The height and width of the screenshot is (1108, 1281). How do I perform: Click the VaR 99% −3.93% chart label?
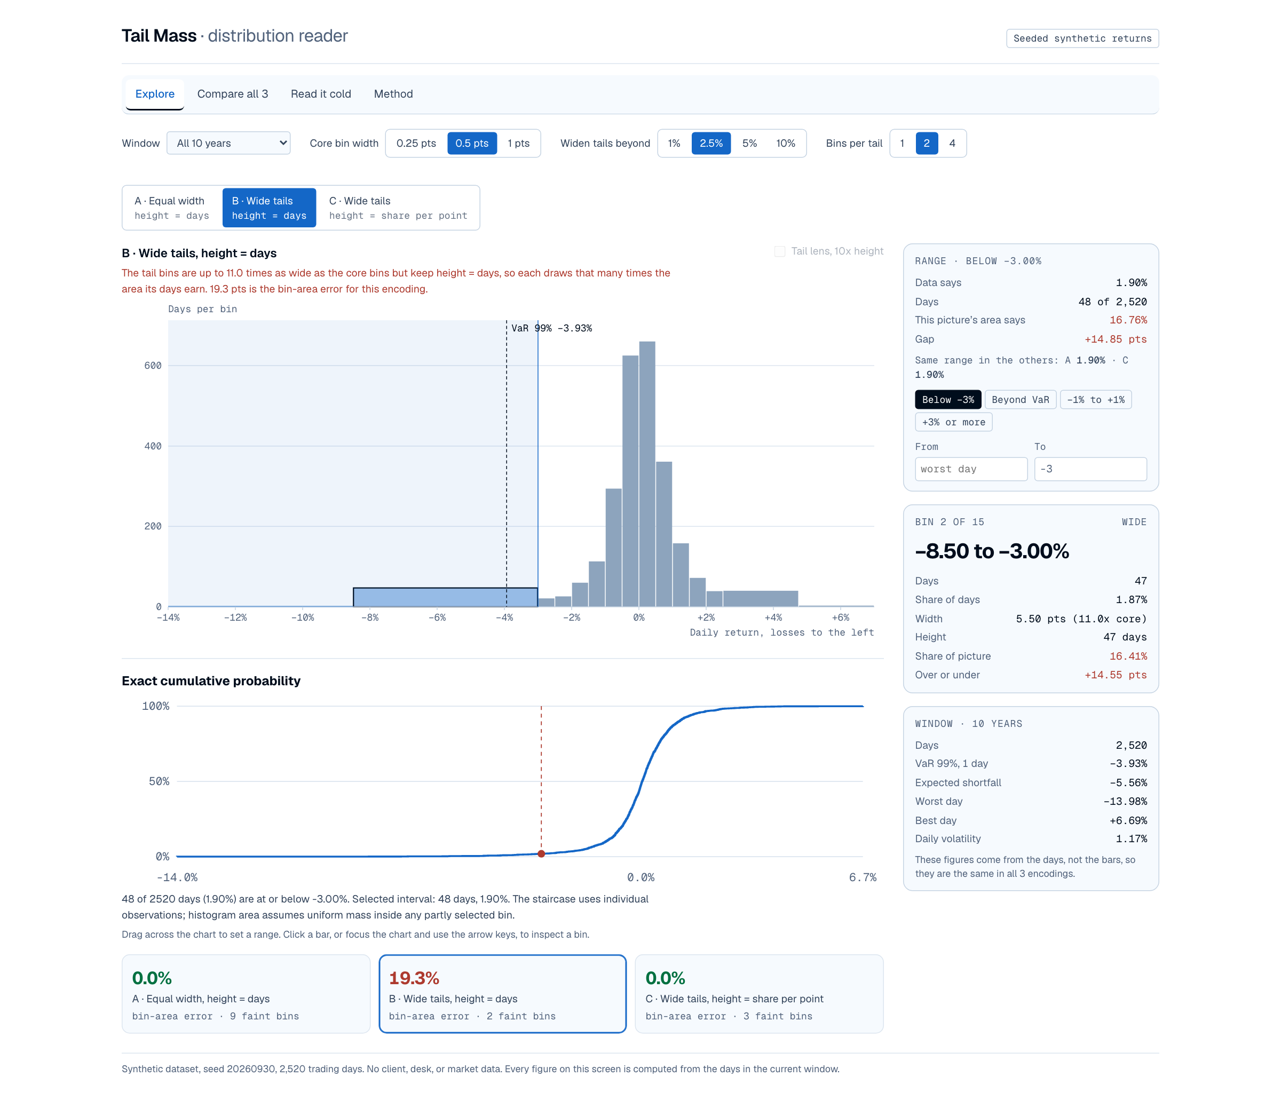pyautogui.click(x=551, y=328)
